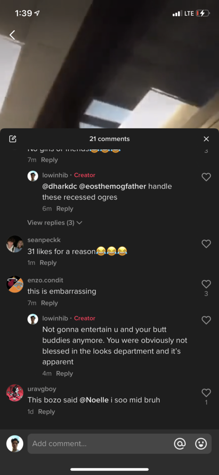Screen dimensions: 219x475
Task: Tap the back arrow on the video
Action: [x=12, y=35]
